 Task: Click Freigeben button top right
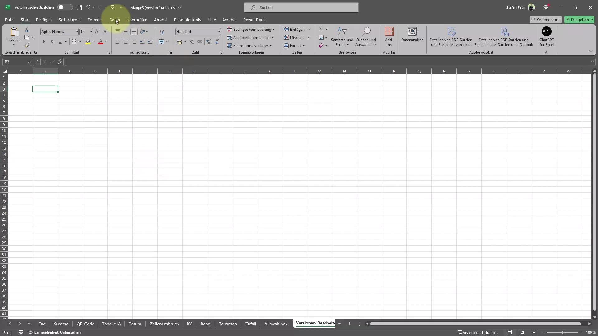(x=579, y=19)
